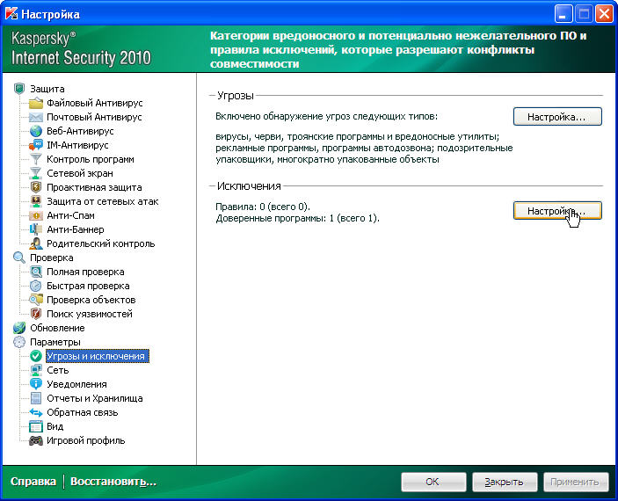Open Анти-Спам settings
This screenshot has width=618, height=501.
70,215
